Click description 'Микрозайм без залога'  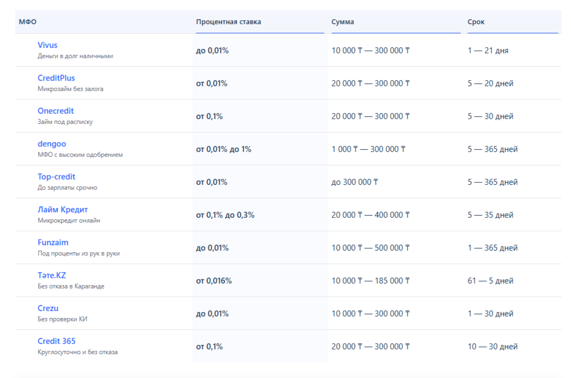(x=70, y=89)
